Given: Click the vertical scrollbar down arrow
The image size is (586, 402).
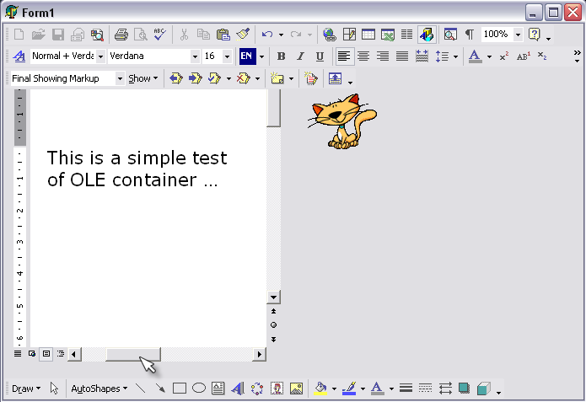Looking at the screenshot, I should pyautogui.click(x=272, y=297).
